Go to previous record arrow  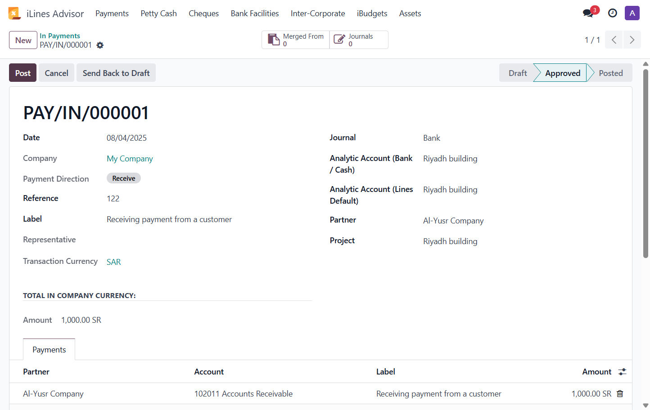tap(614, 40)
